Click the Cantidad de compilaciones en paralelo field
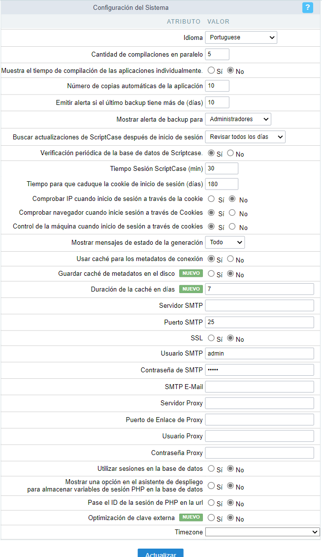Viewport: 322px width, 557px height. 217,54
